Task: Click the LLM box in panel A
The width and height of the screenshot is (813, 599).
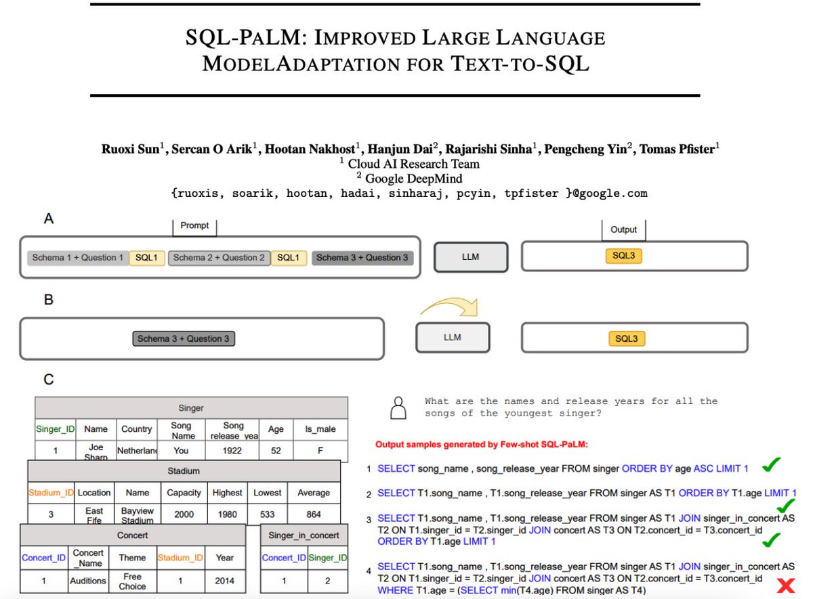Action: click(x=471, y=257)
